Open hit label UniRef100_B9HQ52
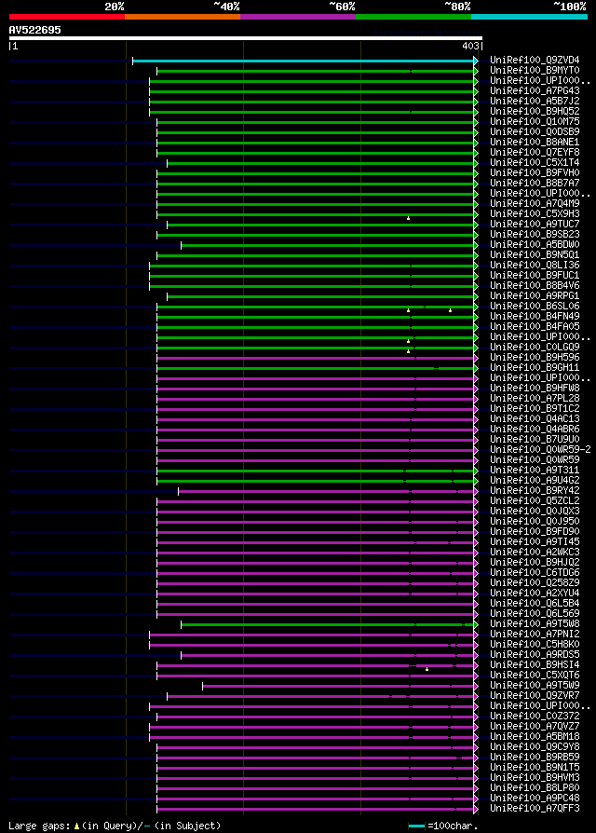The width and height of the screenshot is (596, 833). tap(535, 112)
